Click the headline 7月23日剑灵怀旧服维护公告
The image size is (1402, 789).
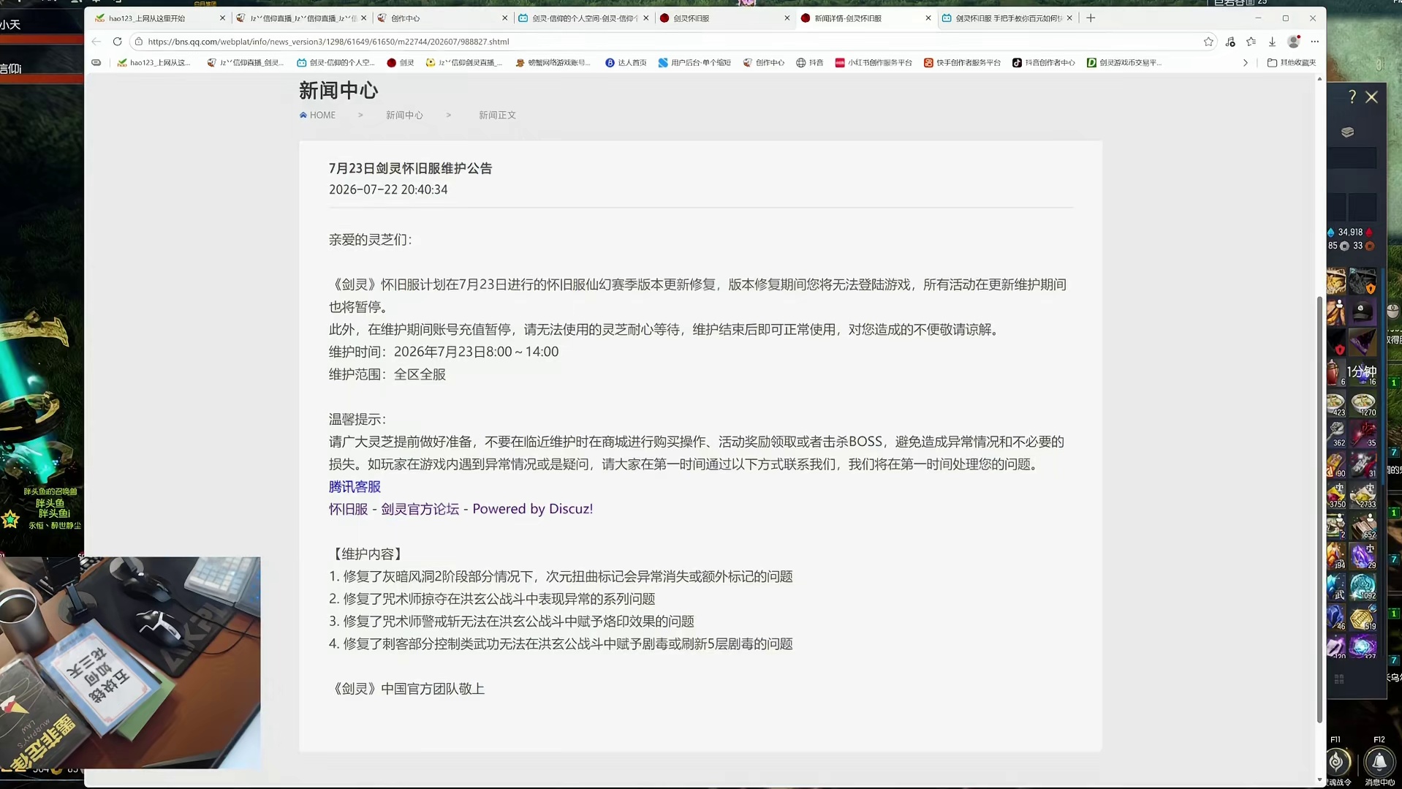pyautogui.click(x=410, y=168)
